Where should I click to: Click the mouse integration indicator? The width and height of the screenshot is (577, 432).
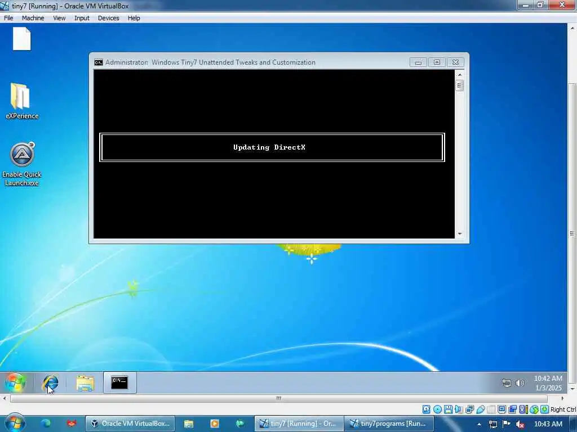point(534,409)
